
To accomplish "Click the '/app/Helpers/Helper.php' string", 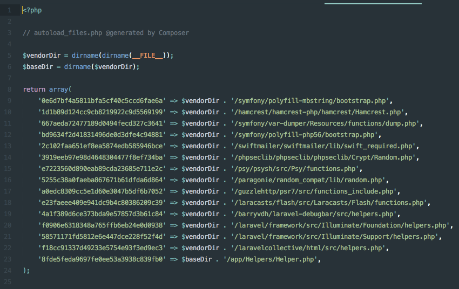I will click(x=271, y=259).
